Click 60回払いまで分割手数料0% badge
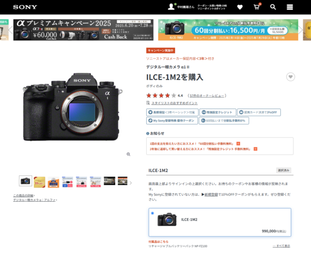311x254 pixels. pyautogui.click(x=224, y=121)
